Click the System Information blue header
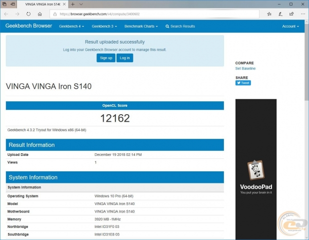Image resolution: width=309 pixels, height=240 pixels. pos(115,177)
